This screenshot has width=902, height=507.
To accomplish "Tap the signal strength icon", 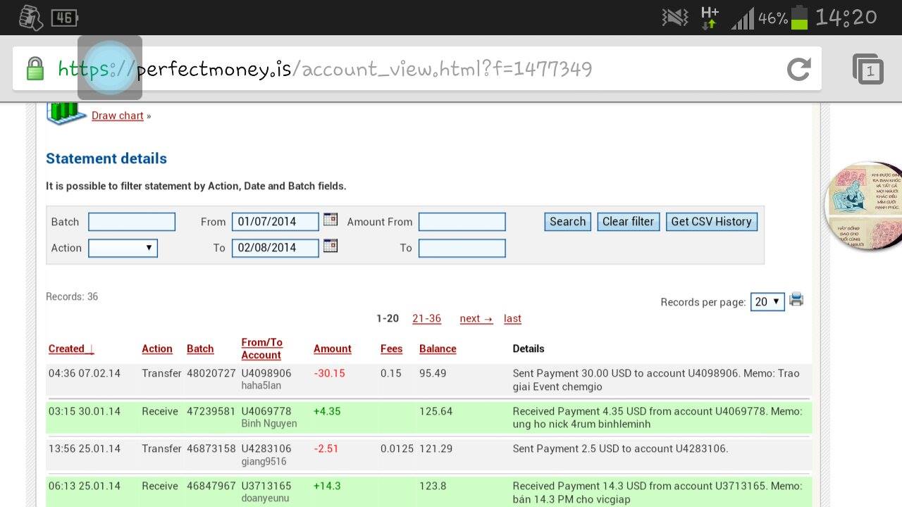I will tap(742, 18).
